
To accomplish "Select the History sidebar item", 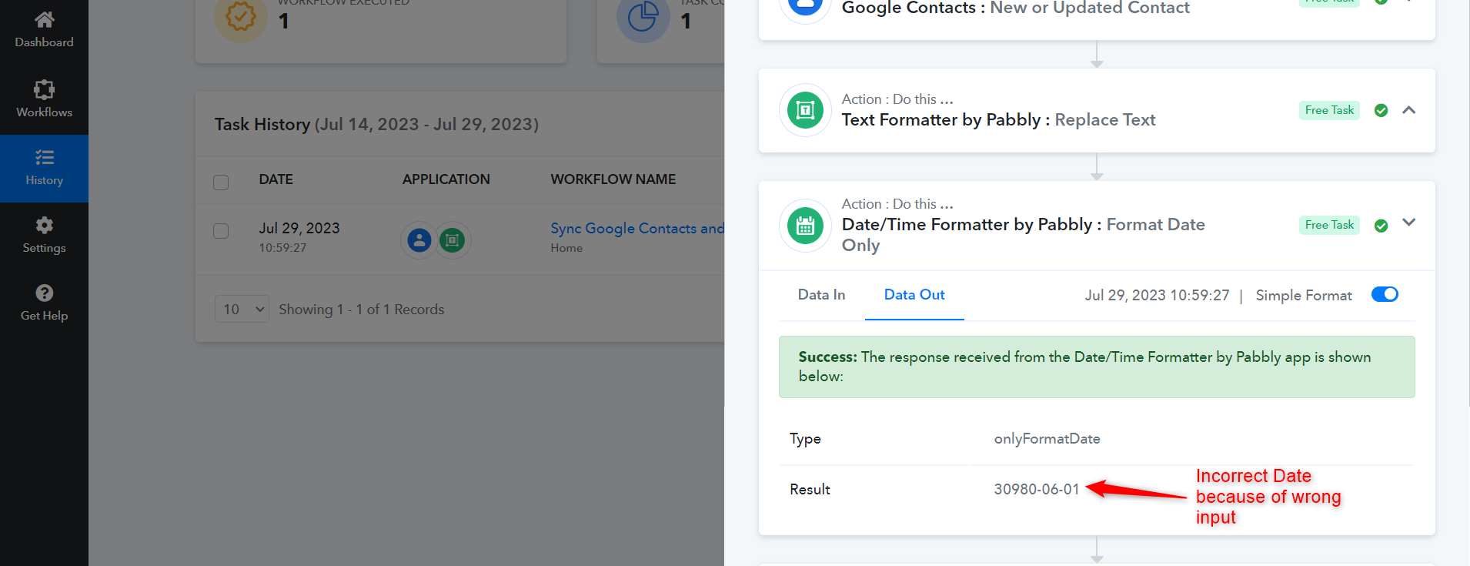I will tap(44, 168).
